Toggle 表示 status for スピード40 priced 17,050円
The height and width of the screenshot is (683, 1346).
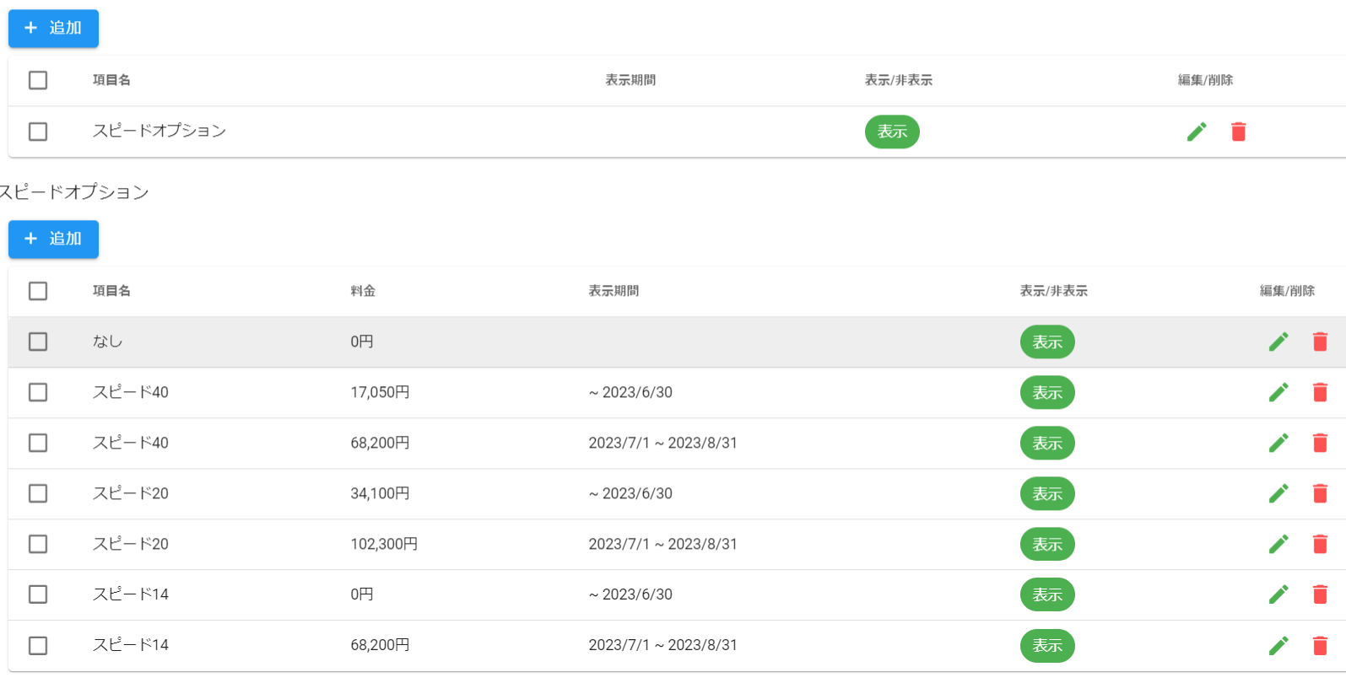coord(1047,392)
